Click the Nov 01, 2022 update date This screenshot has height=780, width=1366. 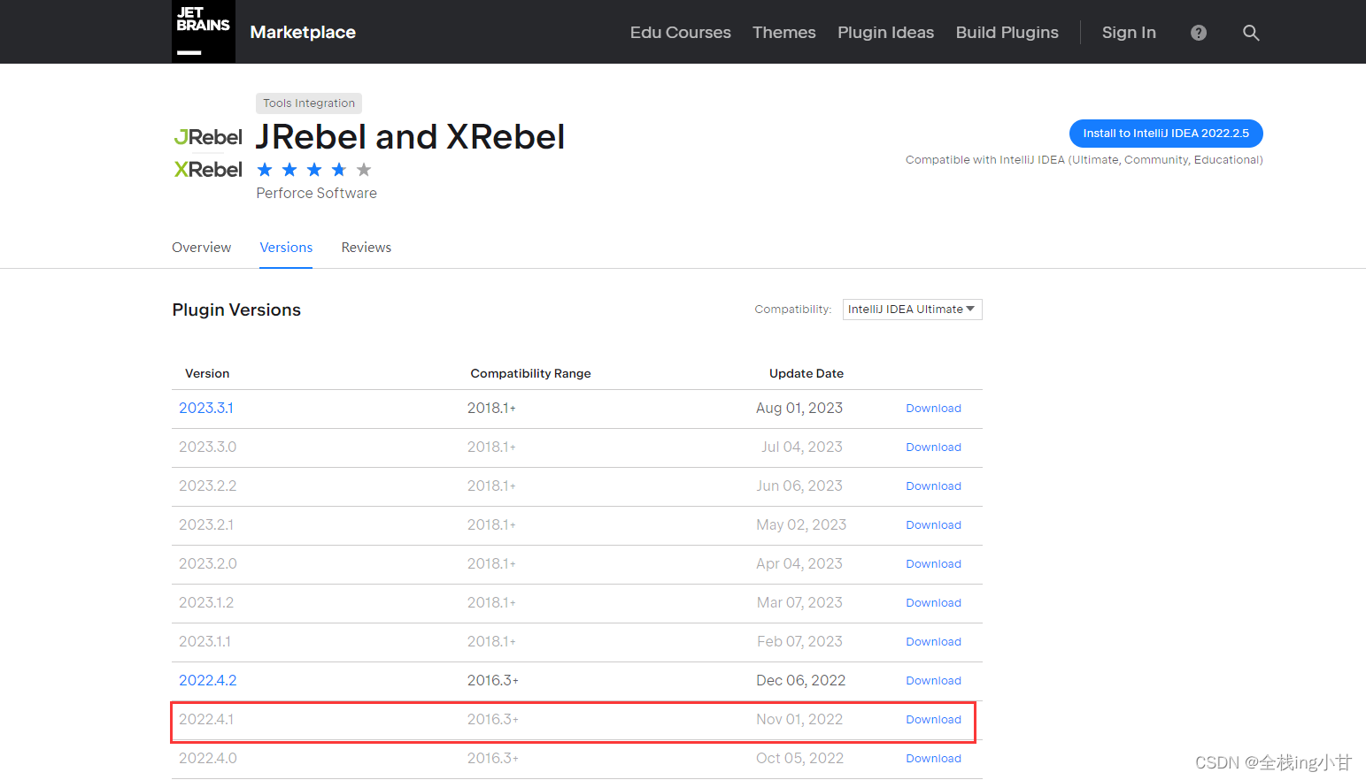click(799, 719)
